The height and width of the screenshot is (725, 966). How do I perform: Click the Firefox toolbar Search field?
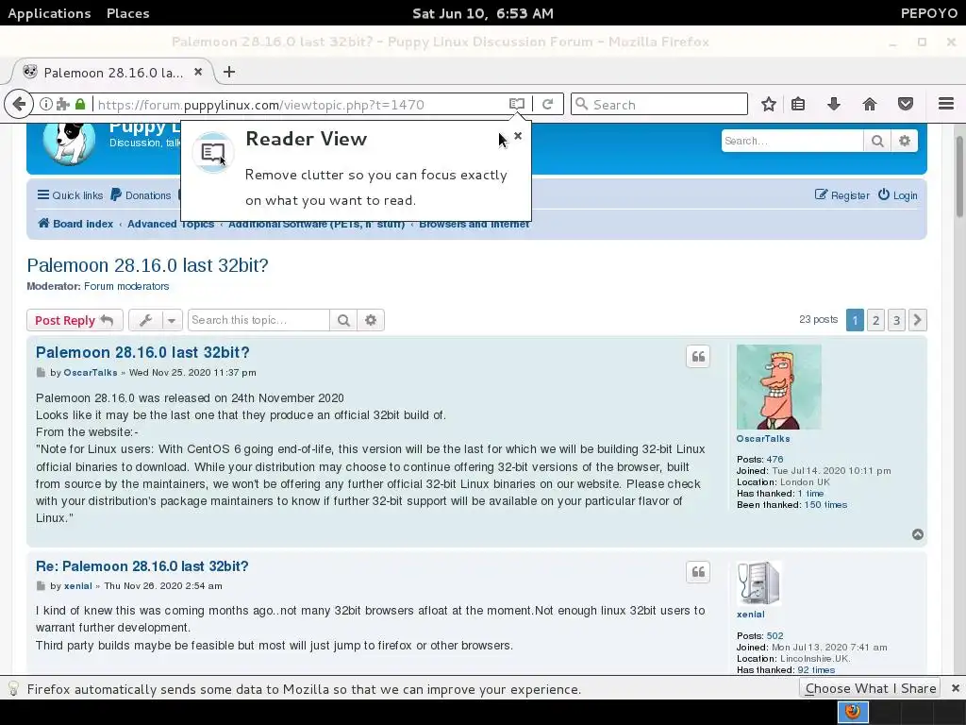point(659,104)
